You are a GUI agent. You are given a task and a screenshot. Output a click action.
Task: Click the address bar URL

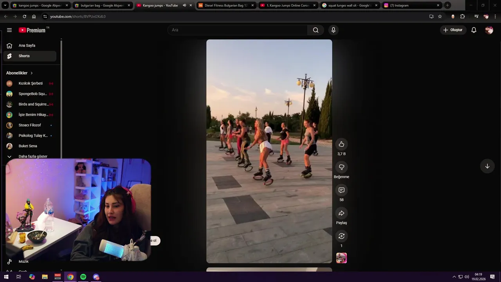pos(78,16)
